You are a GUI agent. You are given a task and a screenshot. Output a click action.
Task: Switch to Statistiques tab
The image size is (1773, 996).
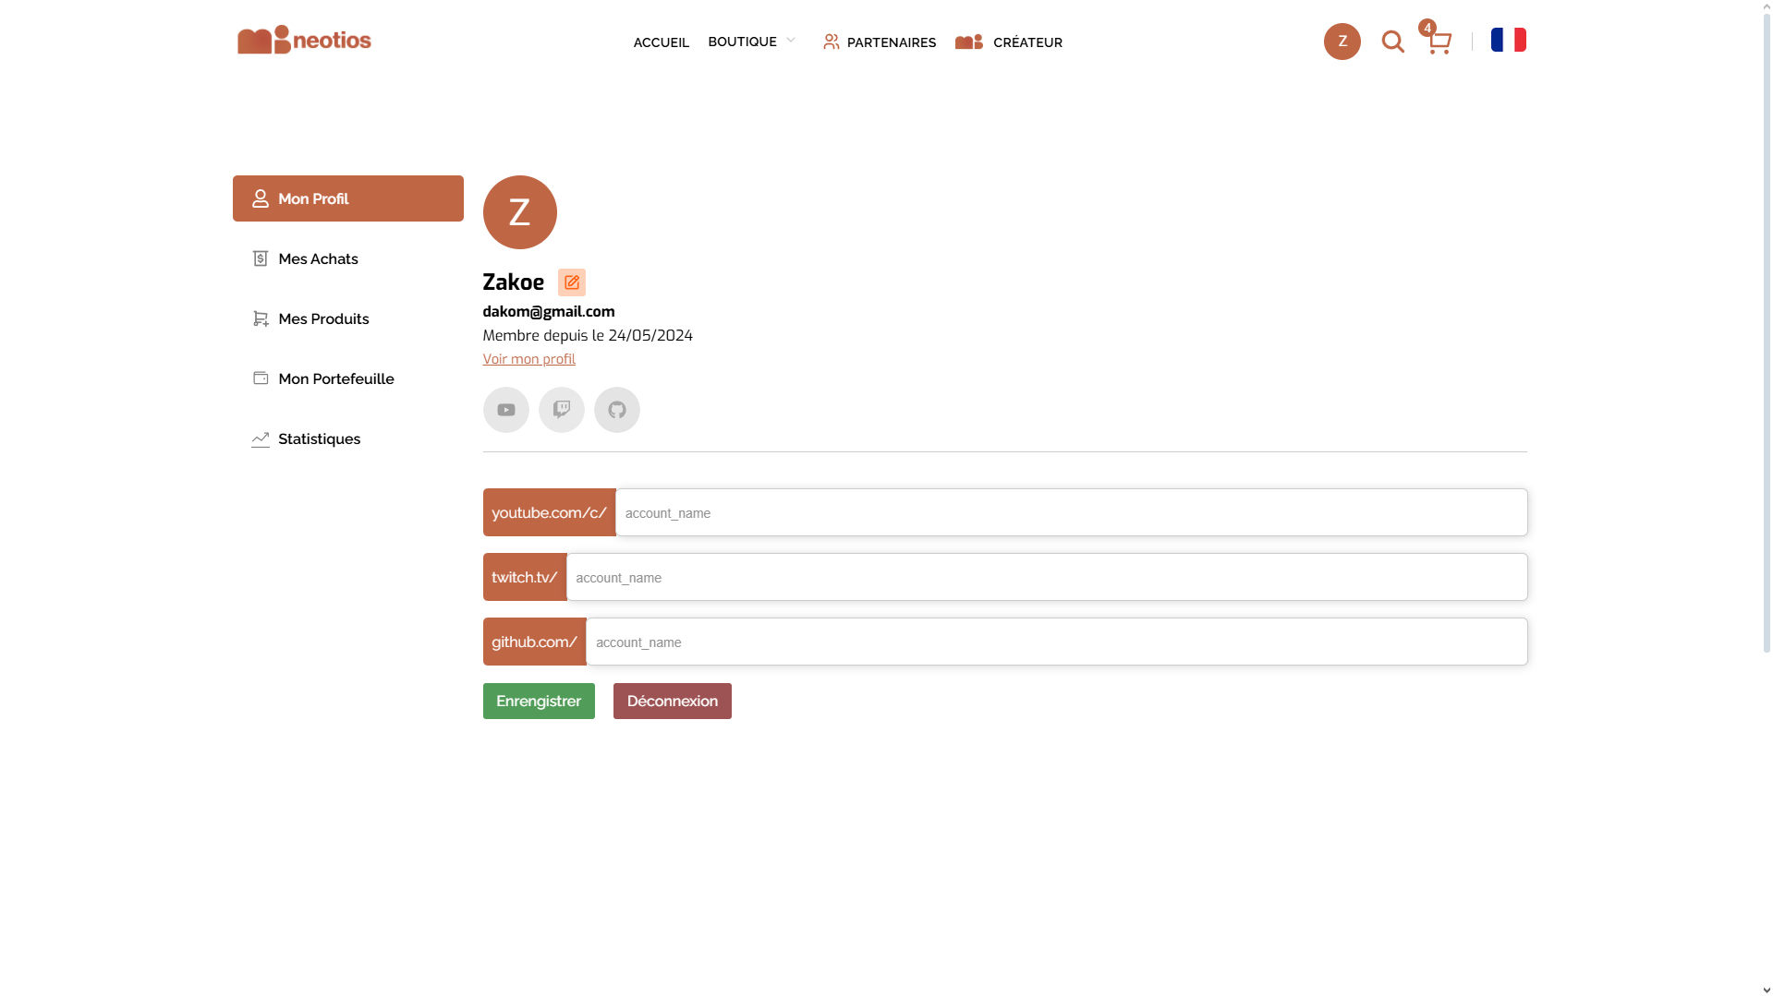point(319,438)
